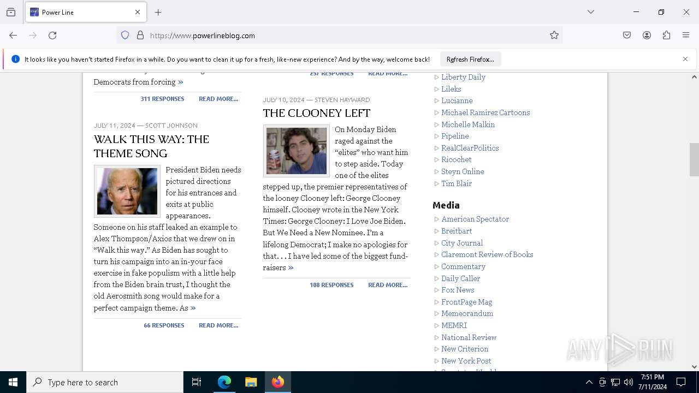Read more below Democrats from forcing excerpt
Image resolution: width=699 pixels, height=393 pixels.
click(x=218, y=99)
